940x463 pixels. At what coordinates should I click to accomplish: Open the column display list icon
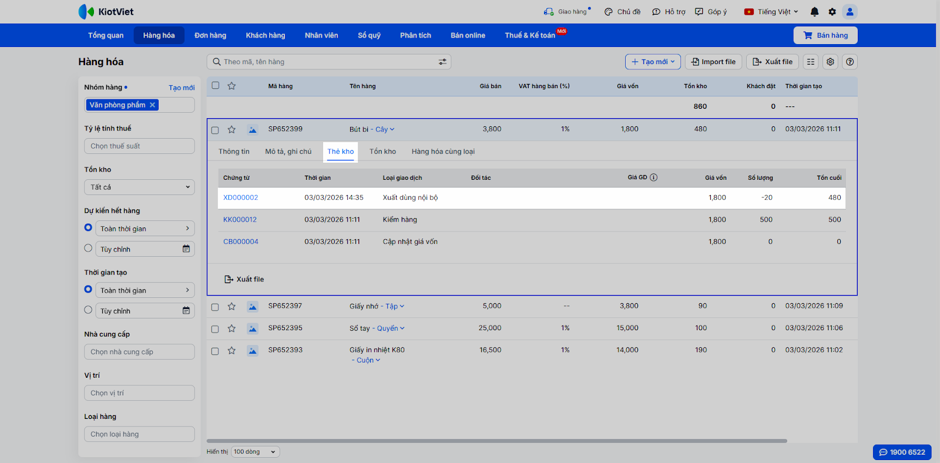tap(811, 62)
